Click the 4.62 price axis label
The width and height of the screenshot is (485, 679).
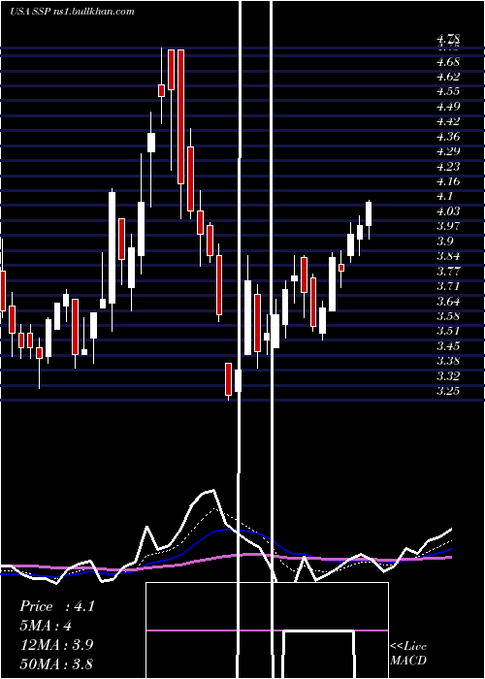coord(448,77)
